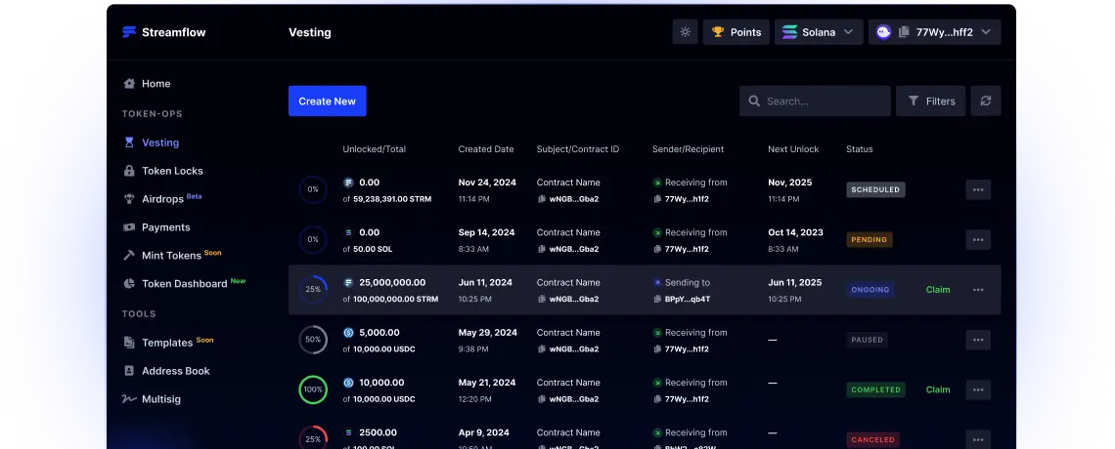The width and height of the screenshot is (1115, 449).
Task: Click the 59,238,391.00 STRM total
Action: coord(392,199)
